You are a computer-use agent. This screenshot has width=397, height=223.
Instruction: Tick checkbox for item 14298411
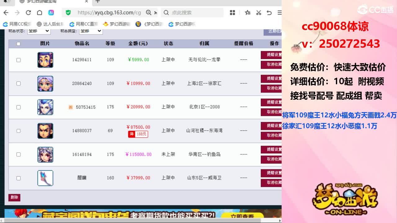point(18,60)
